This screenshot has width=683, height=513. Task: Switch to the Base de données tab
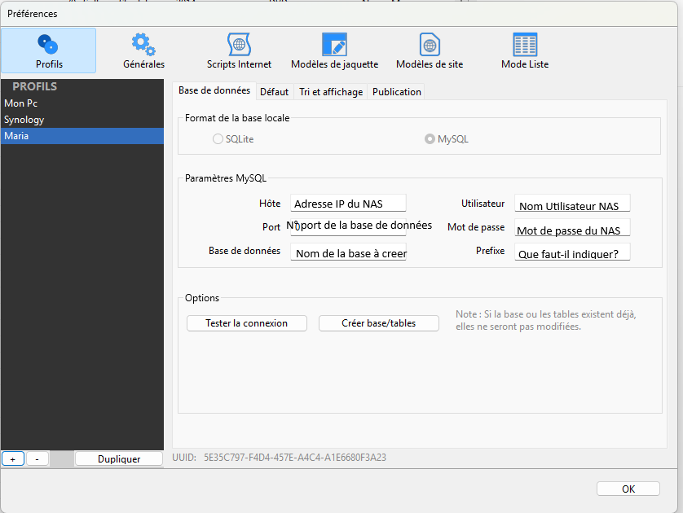tap(214, 90)
